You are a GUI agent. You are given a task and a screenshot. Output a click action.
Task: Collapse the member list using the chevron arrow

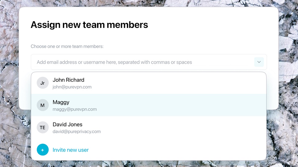[259, 62]
